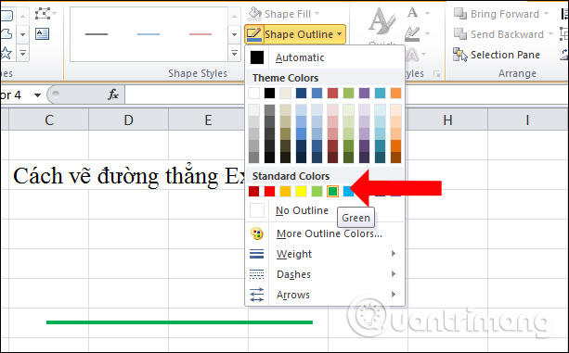
Task: Click the Text Outline pen icon
Action: click(x=413, y=34)
